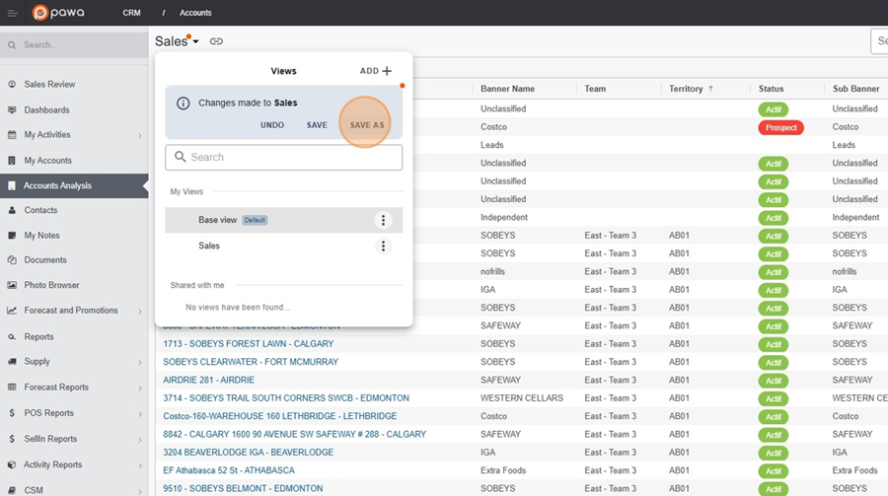Click the sidebar Search field
888x496 pixels.
(74, 44)
